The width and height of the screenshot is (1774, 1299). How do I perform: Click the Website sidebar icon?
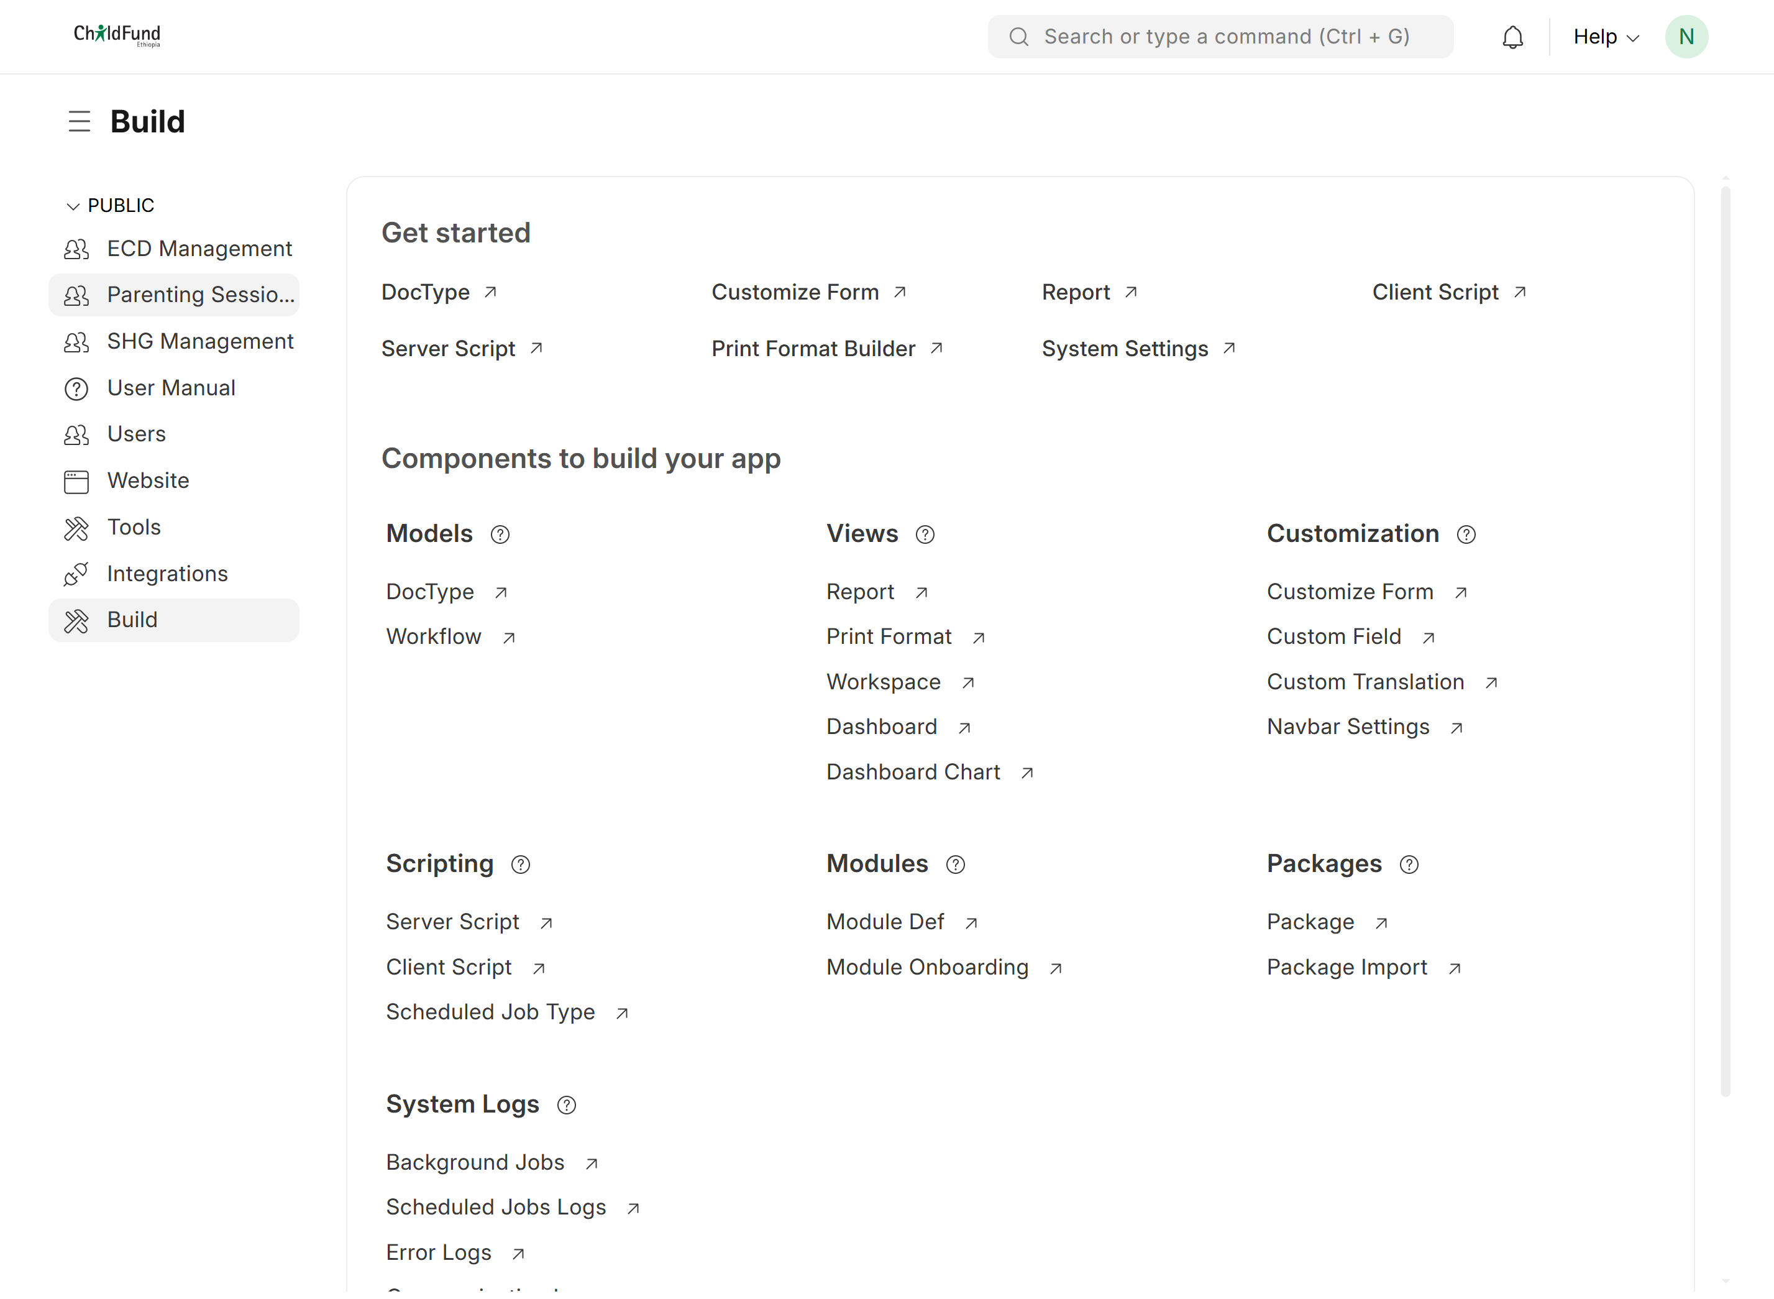coord(76,481)
